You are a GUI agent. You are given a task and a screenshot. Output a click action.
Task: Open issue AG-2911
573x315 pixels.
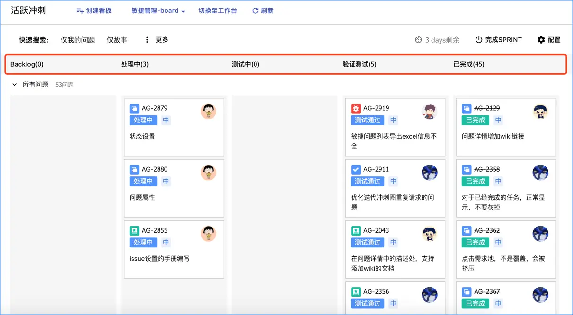(x=376, y=169)
